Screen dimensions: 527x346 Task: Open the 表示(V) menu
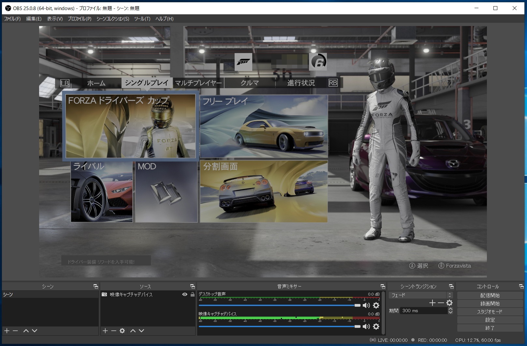[55, 19]
